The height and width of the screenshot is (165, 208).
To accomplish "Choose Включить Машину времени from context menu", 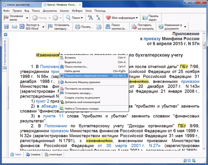I will 82,82.
